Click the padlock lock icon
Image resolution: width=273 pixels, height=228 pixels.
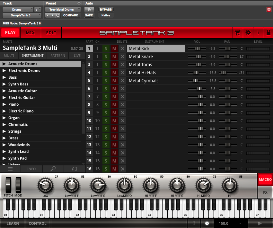(268, 33)
